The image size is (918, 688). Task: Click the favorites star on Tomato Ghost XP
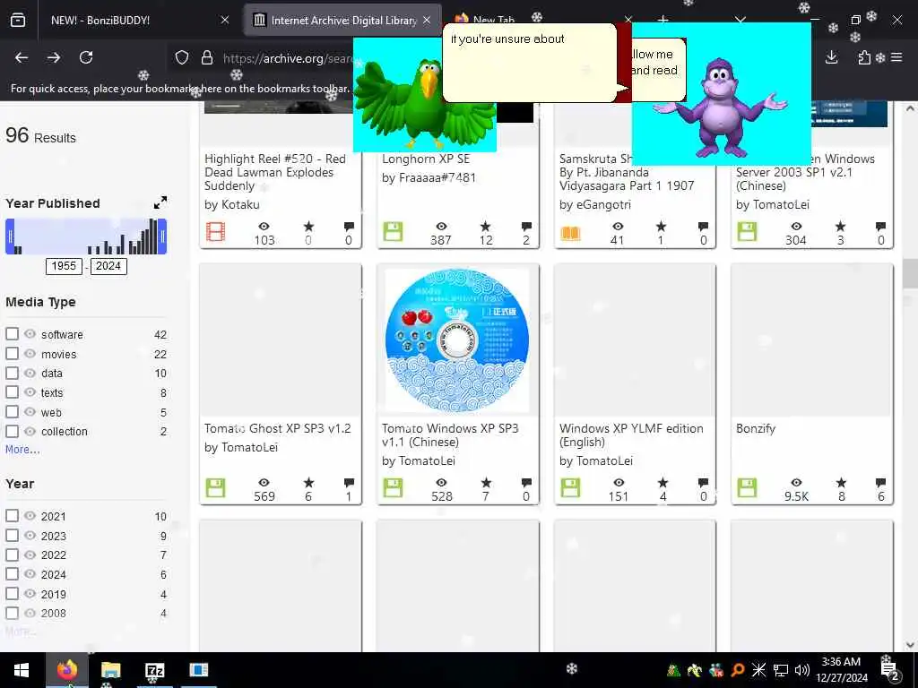tap(308, 483)
